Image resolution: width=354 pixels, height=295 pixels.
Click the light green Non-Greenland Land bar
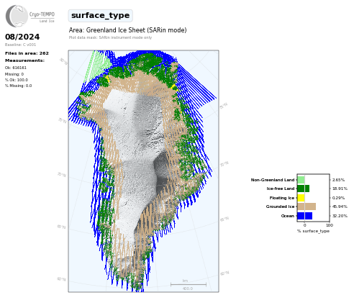tap(301, 180)
